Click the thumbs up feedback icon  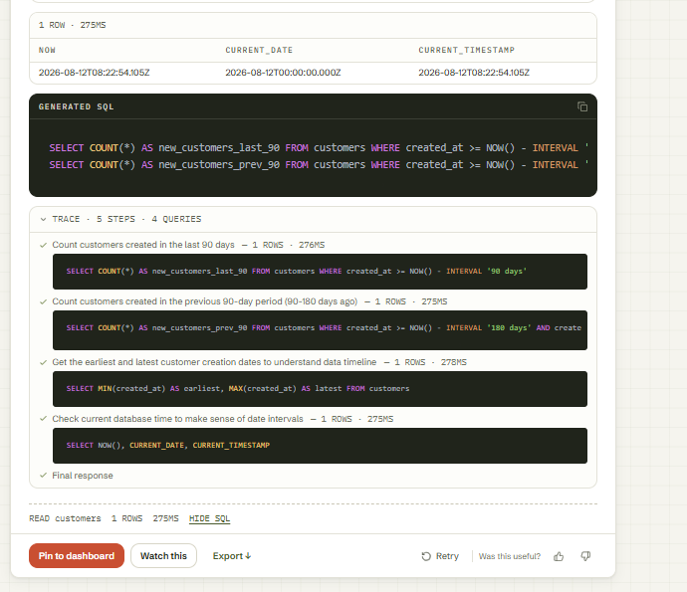[x=559, y=556]
